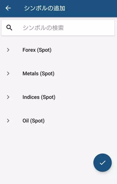The height and width of the screenshot is (184, 117).
Task: Select the word Metals in the list
Action: coord(31,74)
